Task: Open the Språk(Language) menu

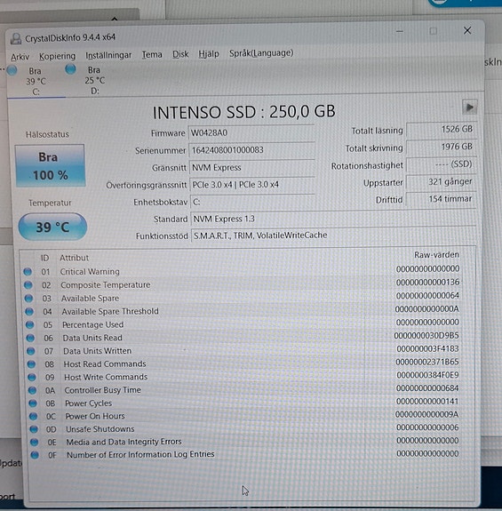Action: click(x=261, y=52)
